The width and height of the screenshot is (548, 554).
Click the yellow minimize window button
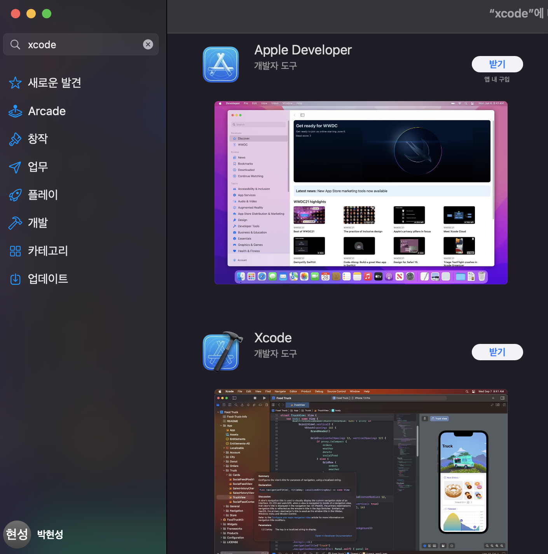tap(31, 14)
